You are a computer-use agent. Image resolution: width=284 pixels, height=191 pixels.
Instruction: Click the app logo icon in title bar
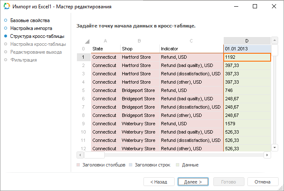click(x=6, y=7)
